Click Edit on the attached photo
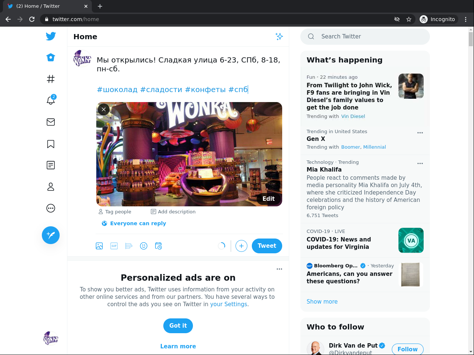This screenshot has height=355, width=474. click(x=268, y=199)
